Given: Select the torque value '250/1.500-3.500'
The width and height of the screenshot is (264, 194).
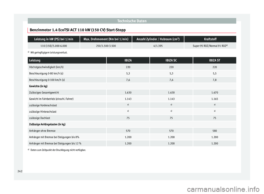Looking at the screenshot, I should [106, 46].
